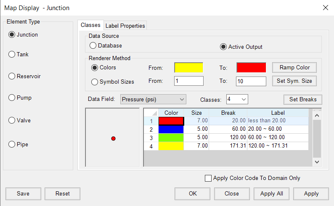Click label '120.00 ~ 171.31' cell
The height and width of the screenshot is (206, 334).
point(278,146)
